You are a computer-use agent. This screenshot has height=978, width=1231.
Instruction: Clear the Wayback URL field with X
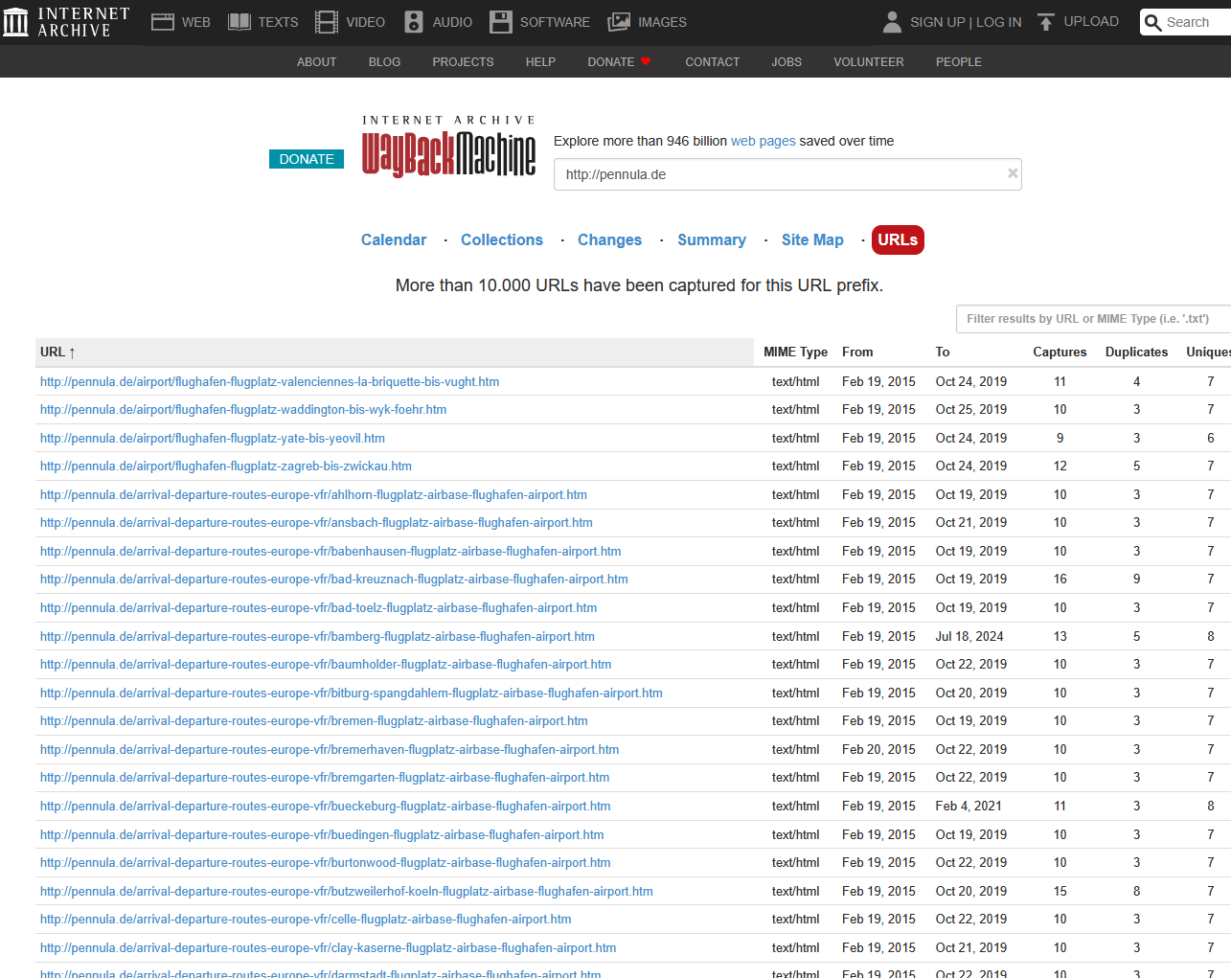1013,173
